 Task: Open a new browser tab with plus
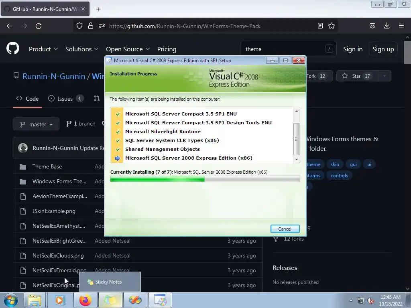(x=98, y=9)
